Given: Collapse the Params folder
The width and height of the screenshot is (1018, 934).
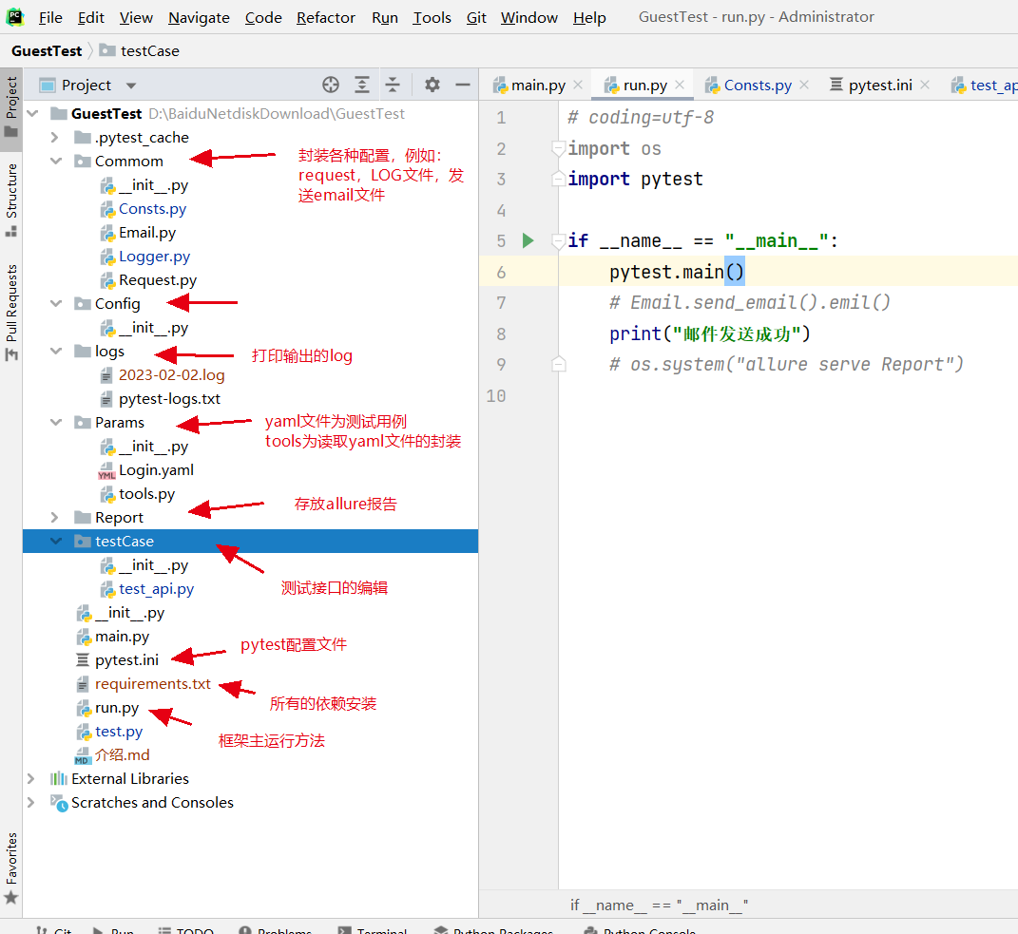Looking at the screenshot, I should click(x=55, y=423).
